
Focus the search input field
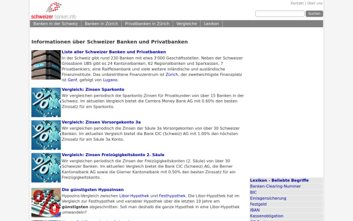tap(280, 14)
